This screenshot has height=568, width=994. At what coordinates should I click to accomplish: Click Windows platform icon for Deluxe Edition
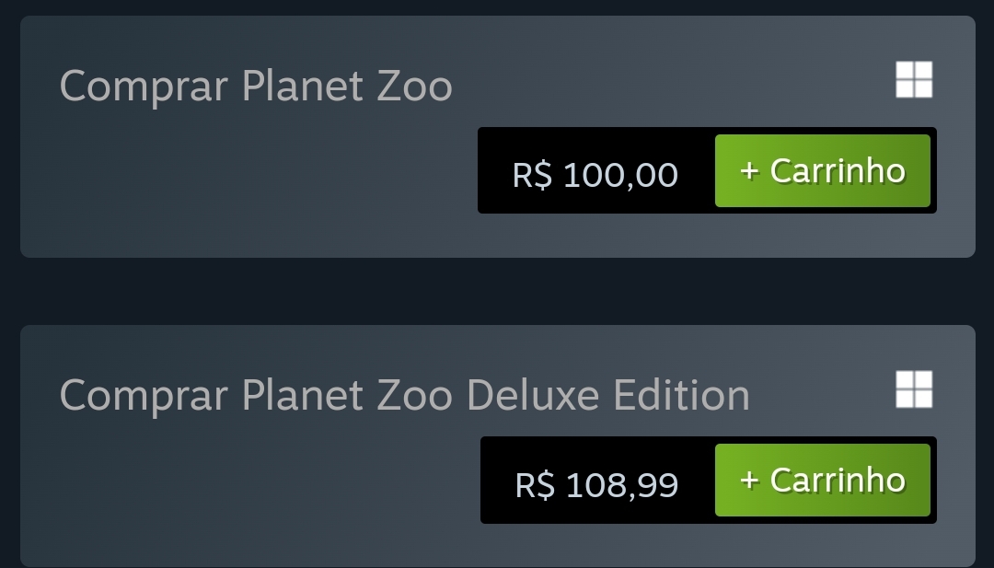click(914, 389)
